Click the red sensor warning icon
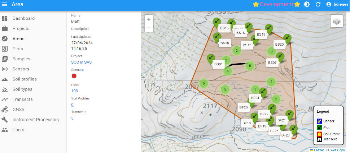Viewport: 350px width, 153px height. 74,76
